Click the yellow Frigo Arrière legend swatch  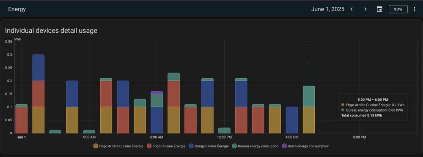(96, 146)
